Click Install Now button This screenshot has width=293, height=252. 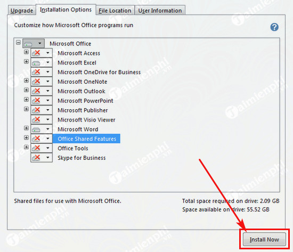click(x=264, y=239)
